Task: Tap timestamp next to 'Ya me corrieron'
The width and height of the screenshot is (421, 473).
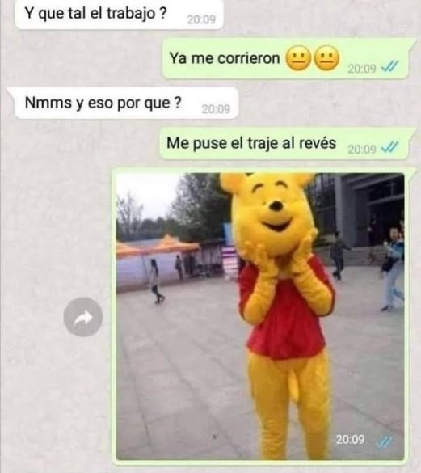Action: [362, 69]
